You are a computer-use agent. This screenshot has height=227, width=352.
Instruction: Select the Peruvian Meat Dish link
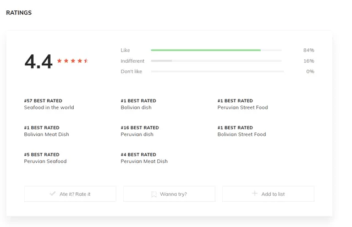pyautogui.click(x=144, y=162)
